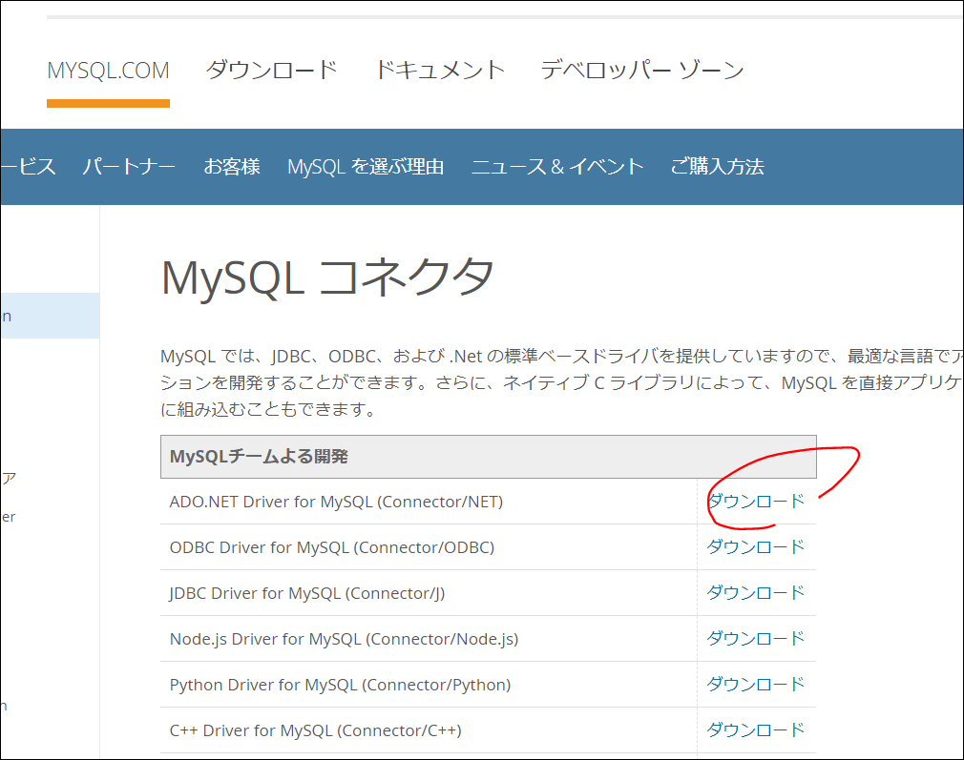Open the ドキュメント tab
The width and height of the screenshot is (964, 760).
pyautogui.click(x=440, y=70)
